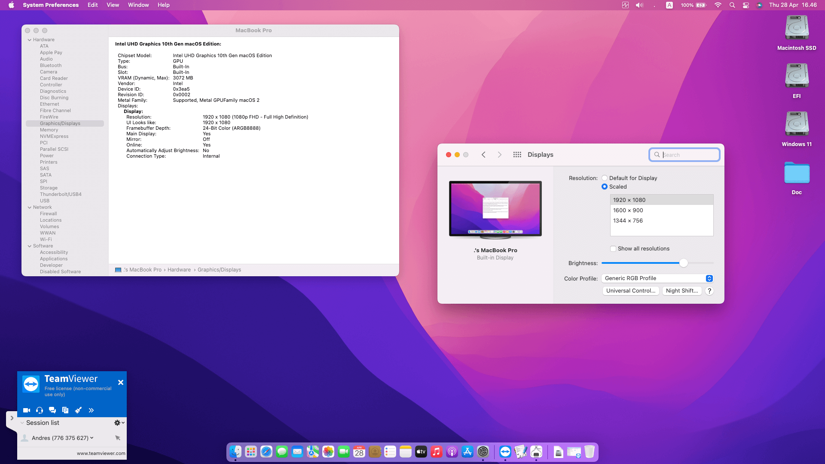The width and height of the screenshot is (825, 464).
Task: Start a video call in TeamViewer panel
Action: [26, 410]
